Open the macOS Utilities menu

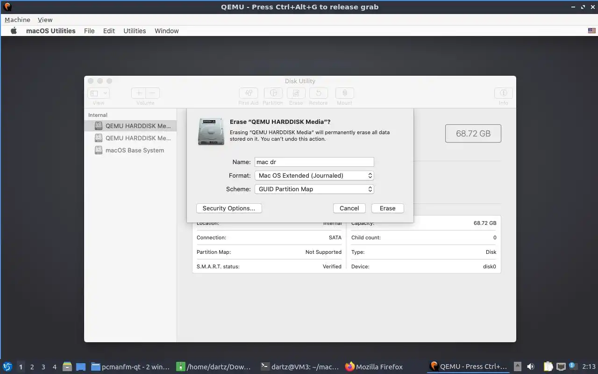coord(50,31)
